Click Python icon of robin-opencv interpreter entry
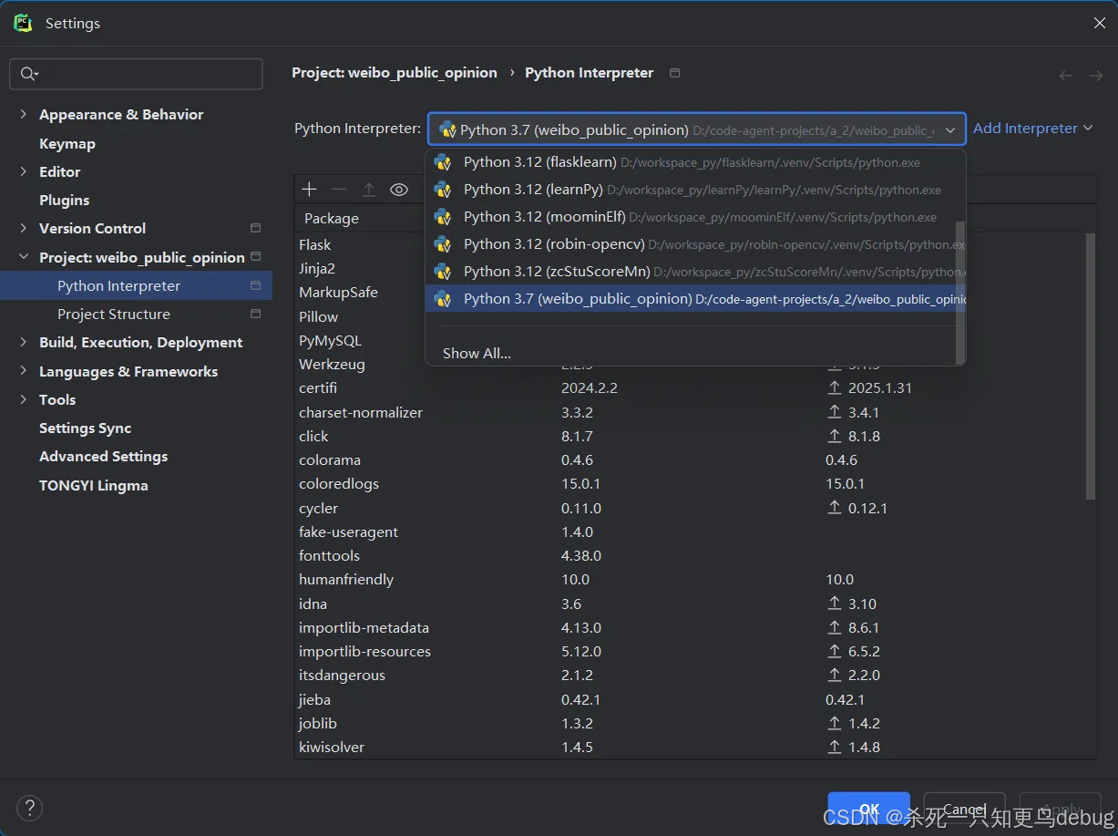 pos(443,244)
